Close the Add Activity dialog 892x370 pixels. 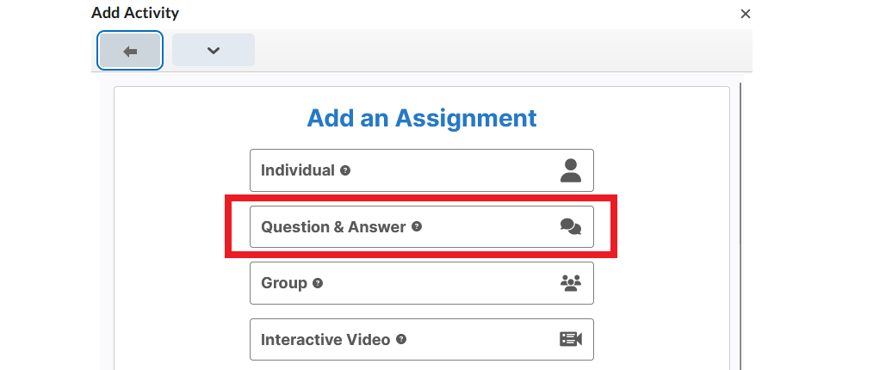point(746,14)
